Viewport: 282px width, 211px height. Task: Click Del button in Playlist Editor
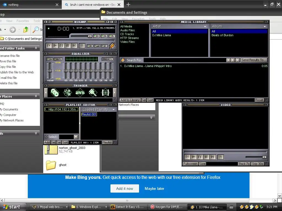[x=53, y=143]
